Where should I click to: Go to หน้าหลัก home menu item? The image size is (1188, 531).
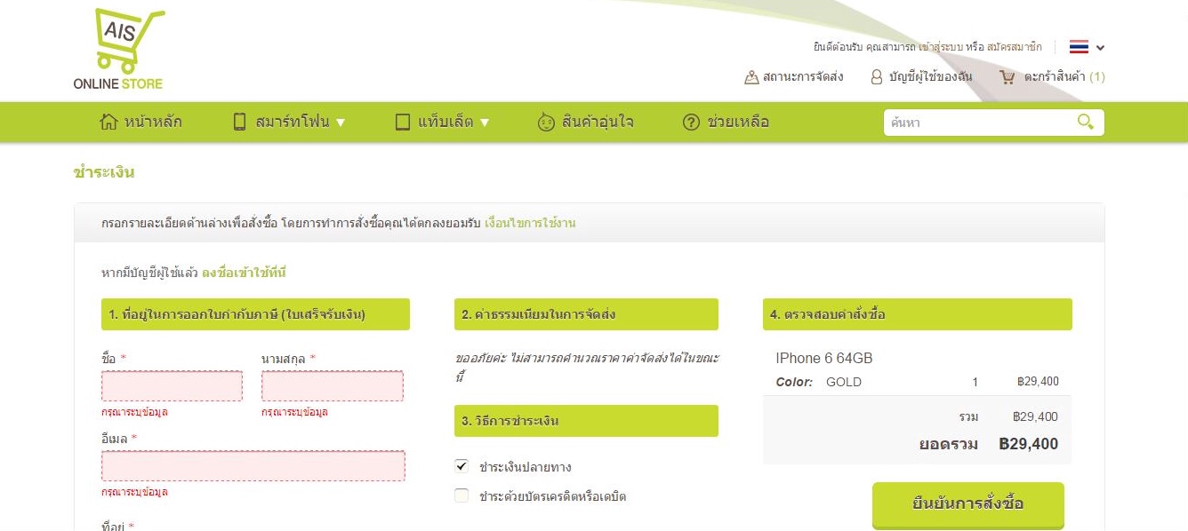pos(153,122)
